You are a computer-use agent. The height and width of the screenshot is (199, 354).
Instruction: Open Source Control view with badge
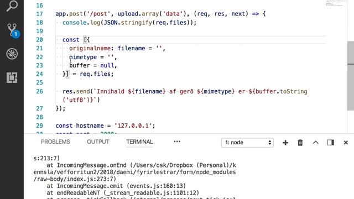click(x=13, y=30)
